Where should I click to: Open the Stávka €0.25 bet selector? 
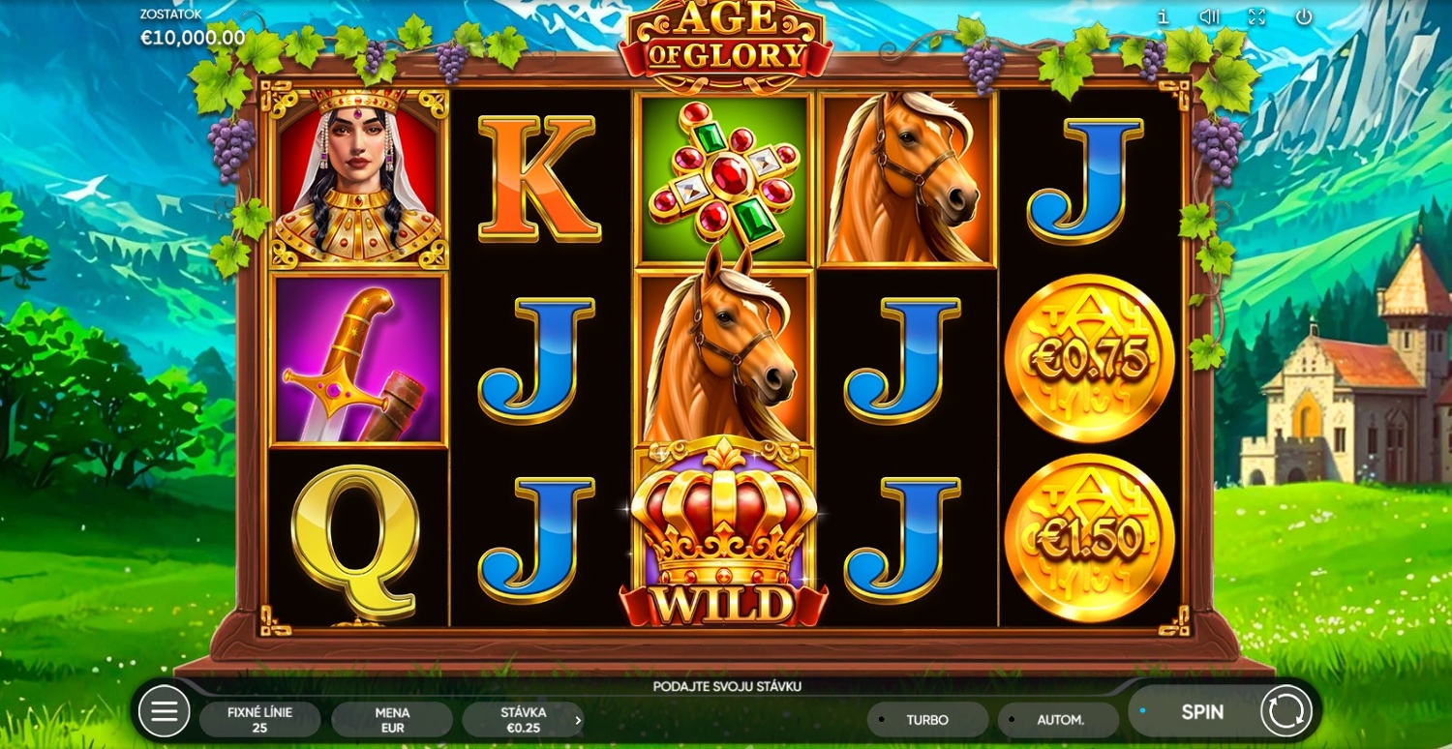point(523,720)
